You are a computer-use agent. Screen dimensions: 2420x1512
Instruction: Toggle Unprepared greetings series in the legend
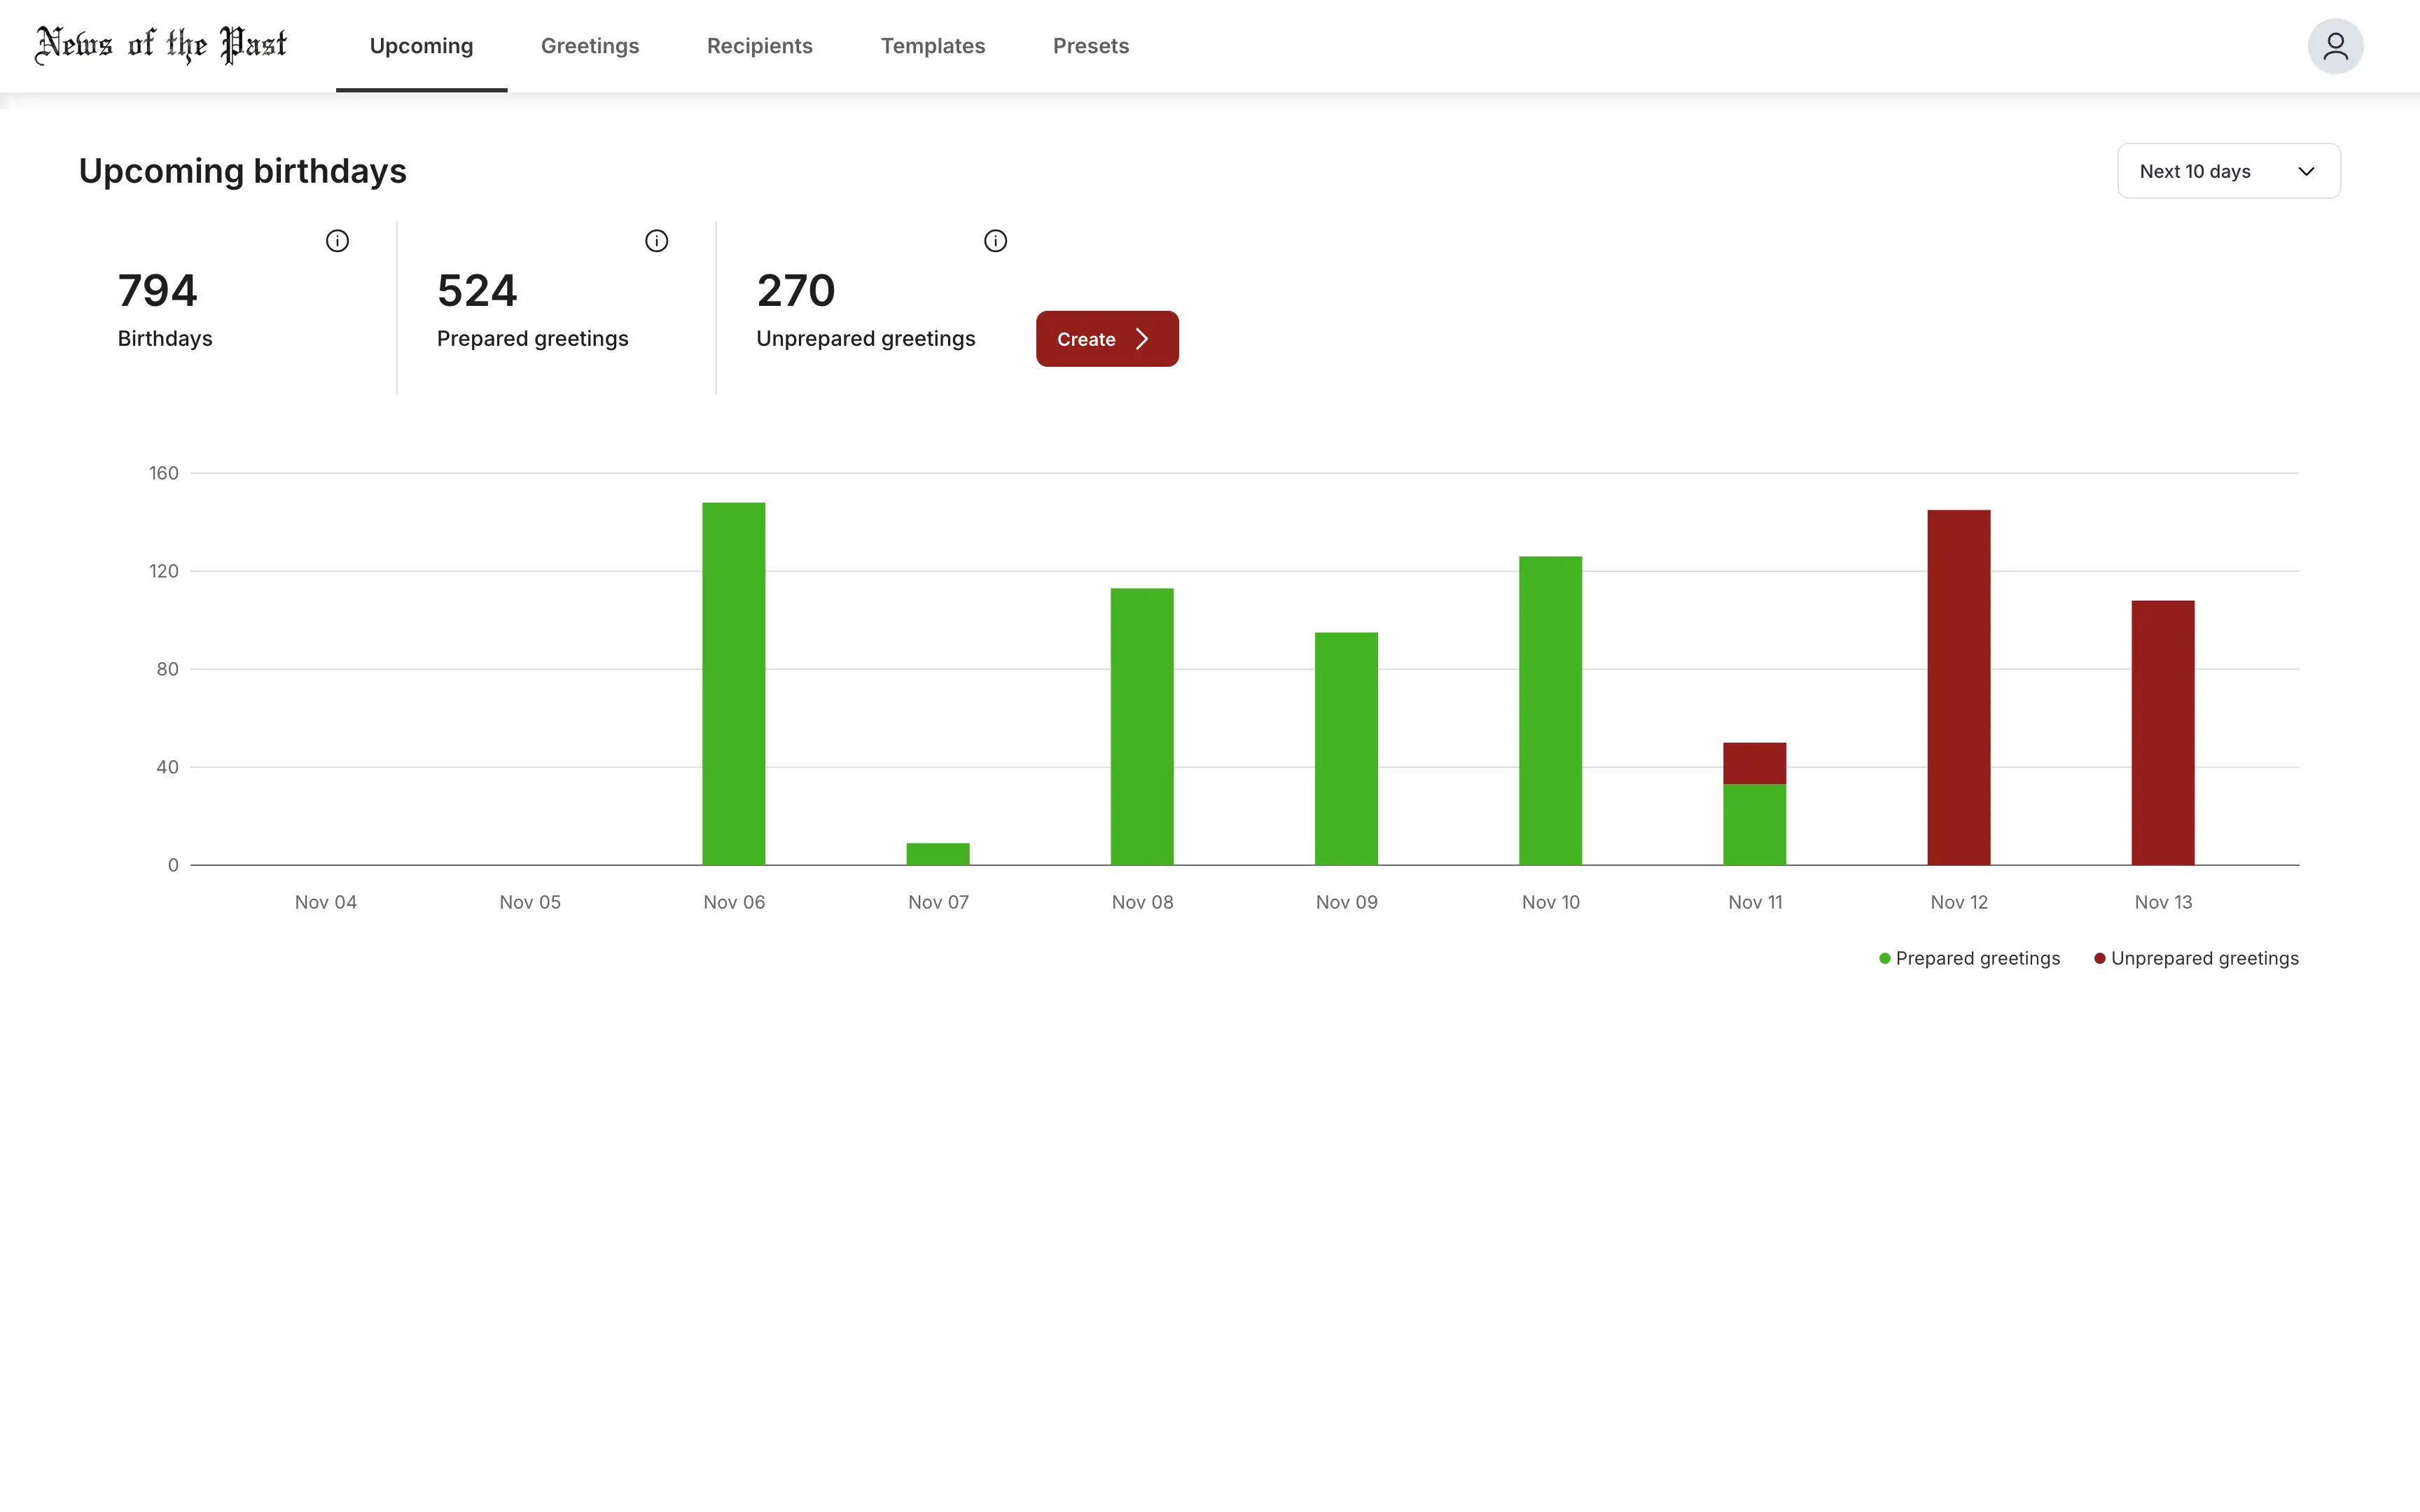click(x=2205, y=957)
